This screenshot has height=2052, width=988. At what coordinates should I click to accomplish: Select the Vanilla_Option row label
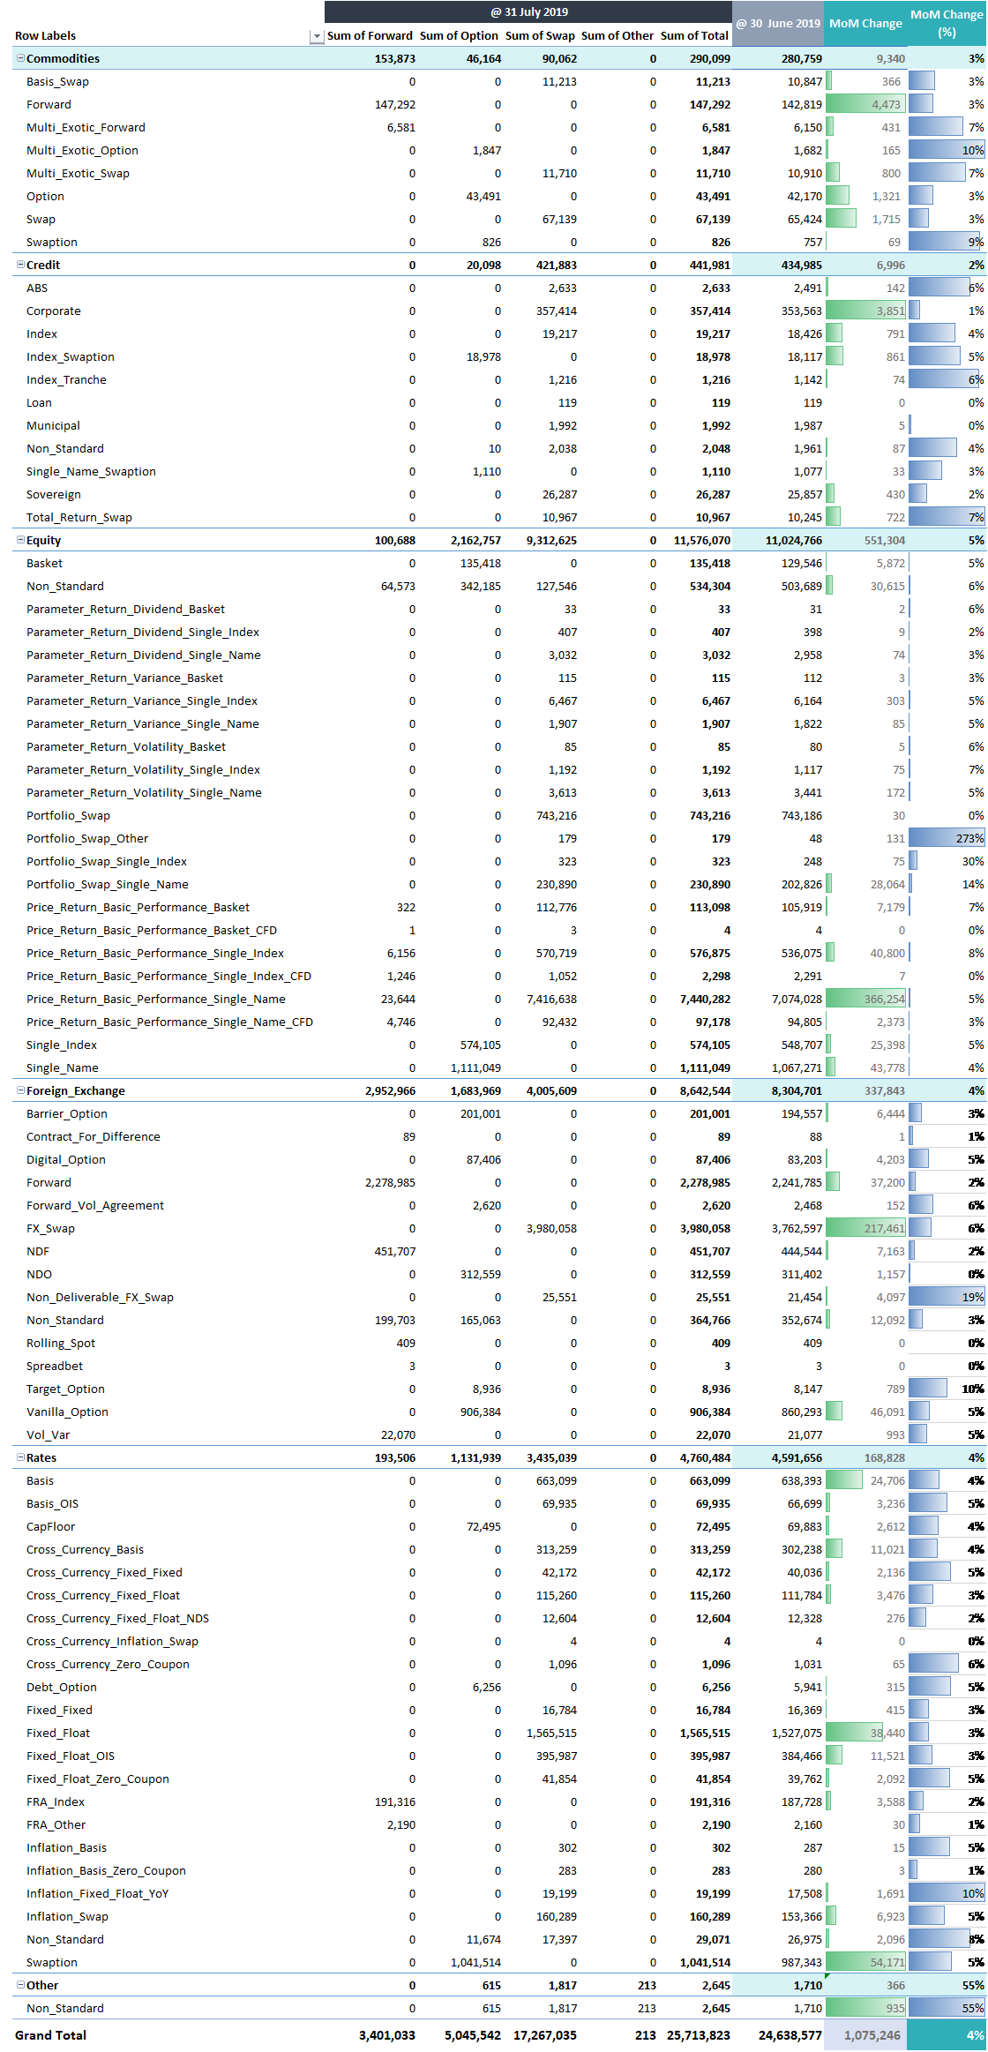67,1412
